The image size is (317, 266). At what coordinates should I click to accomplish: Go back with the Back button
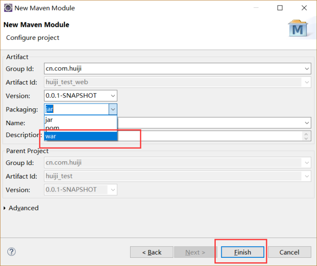pyautogui.click(x=152, y=252)
